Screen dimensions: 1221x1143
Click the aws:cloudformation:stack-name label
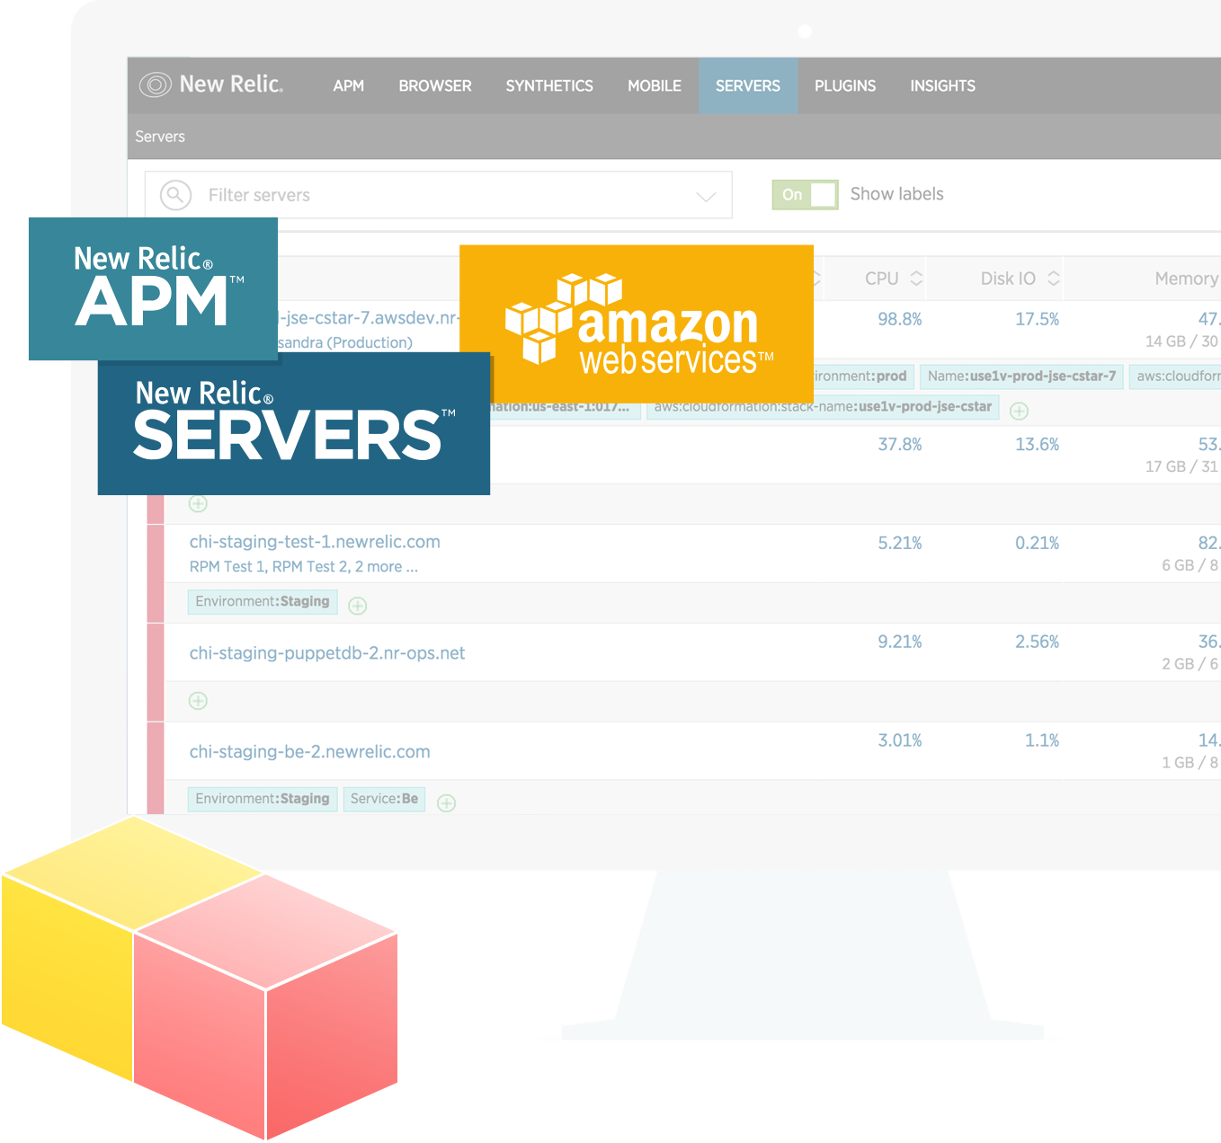click(823, 407)
